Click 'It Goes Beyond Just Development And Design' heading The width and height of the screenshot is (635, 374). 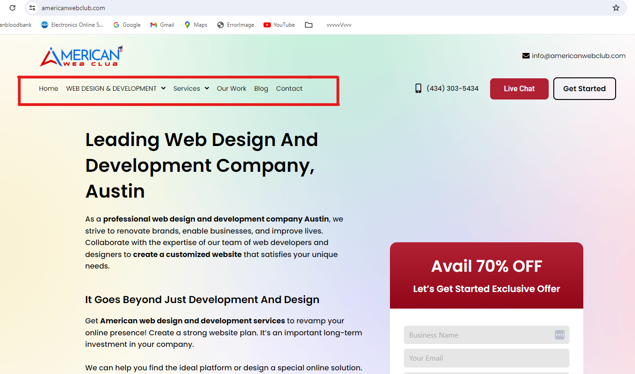click(x=202, y=299)
